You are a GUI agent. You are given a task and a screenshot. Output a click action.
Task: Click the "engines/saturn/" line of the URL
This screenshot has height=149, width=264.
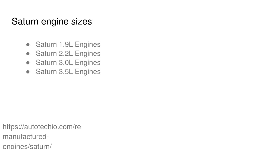click(x=27, y=146)
